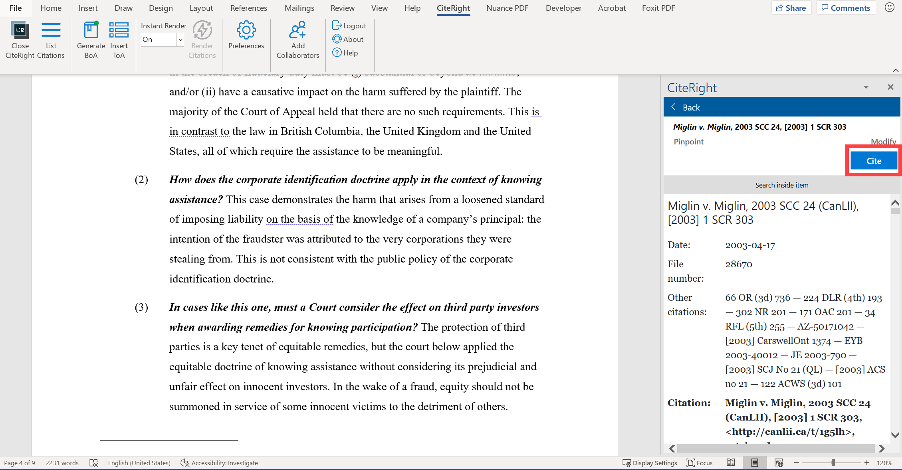Generate BoA from ribbon
This screenshot has height=470, width=902.
click(91, 40)
